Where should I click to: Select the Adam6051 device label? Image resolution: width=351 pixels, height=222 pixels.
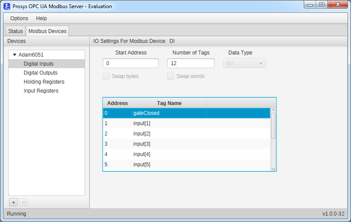tap(31, 55)
